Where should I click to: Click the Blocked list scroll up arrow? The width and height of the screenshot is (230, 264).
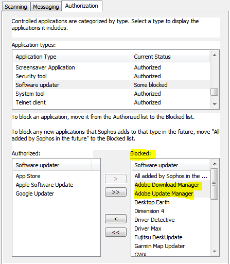pos(215,164)
